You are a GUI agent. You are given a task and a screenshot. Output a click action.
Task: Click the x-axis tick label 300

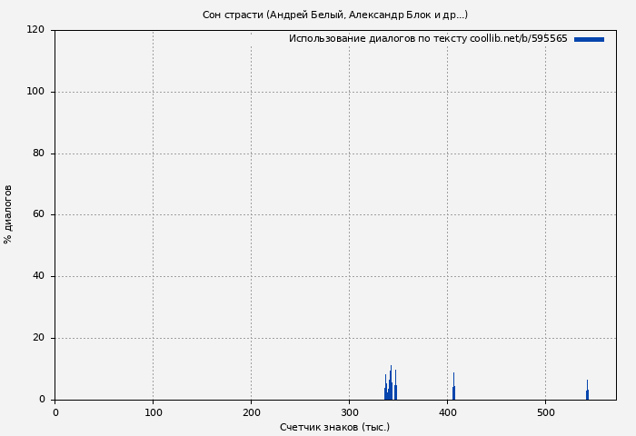pyautogui.click(x=349, y=412)
